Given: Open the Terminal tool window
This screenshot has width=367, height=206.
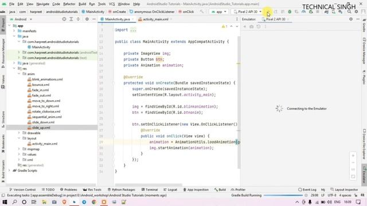Looking at the screenshot, I should (150, 189).
